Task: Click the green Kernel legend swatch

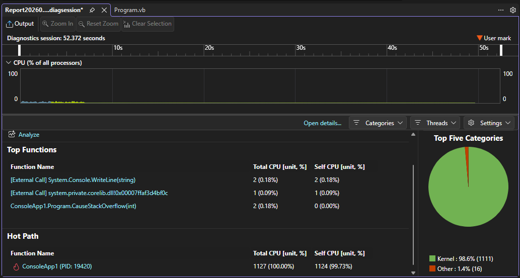Action: pos(432,258)
